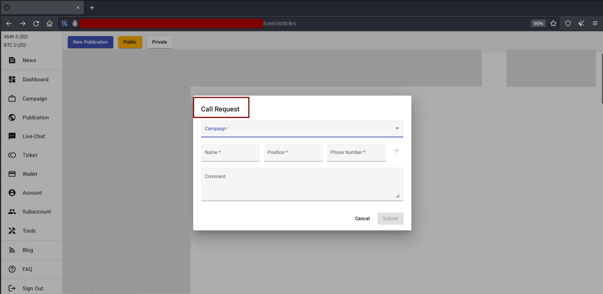
Task: Select the Private filter tab
Action: [159, 42]
